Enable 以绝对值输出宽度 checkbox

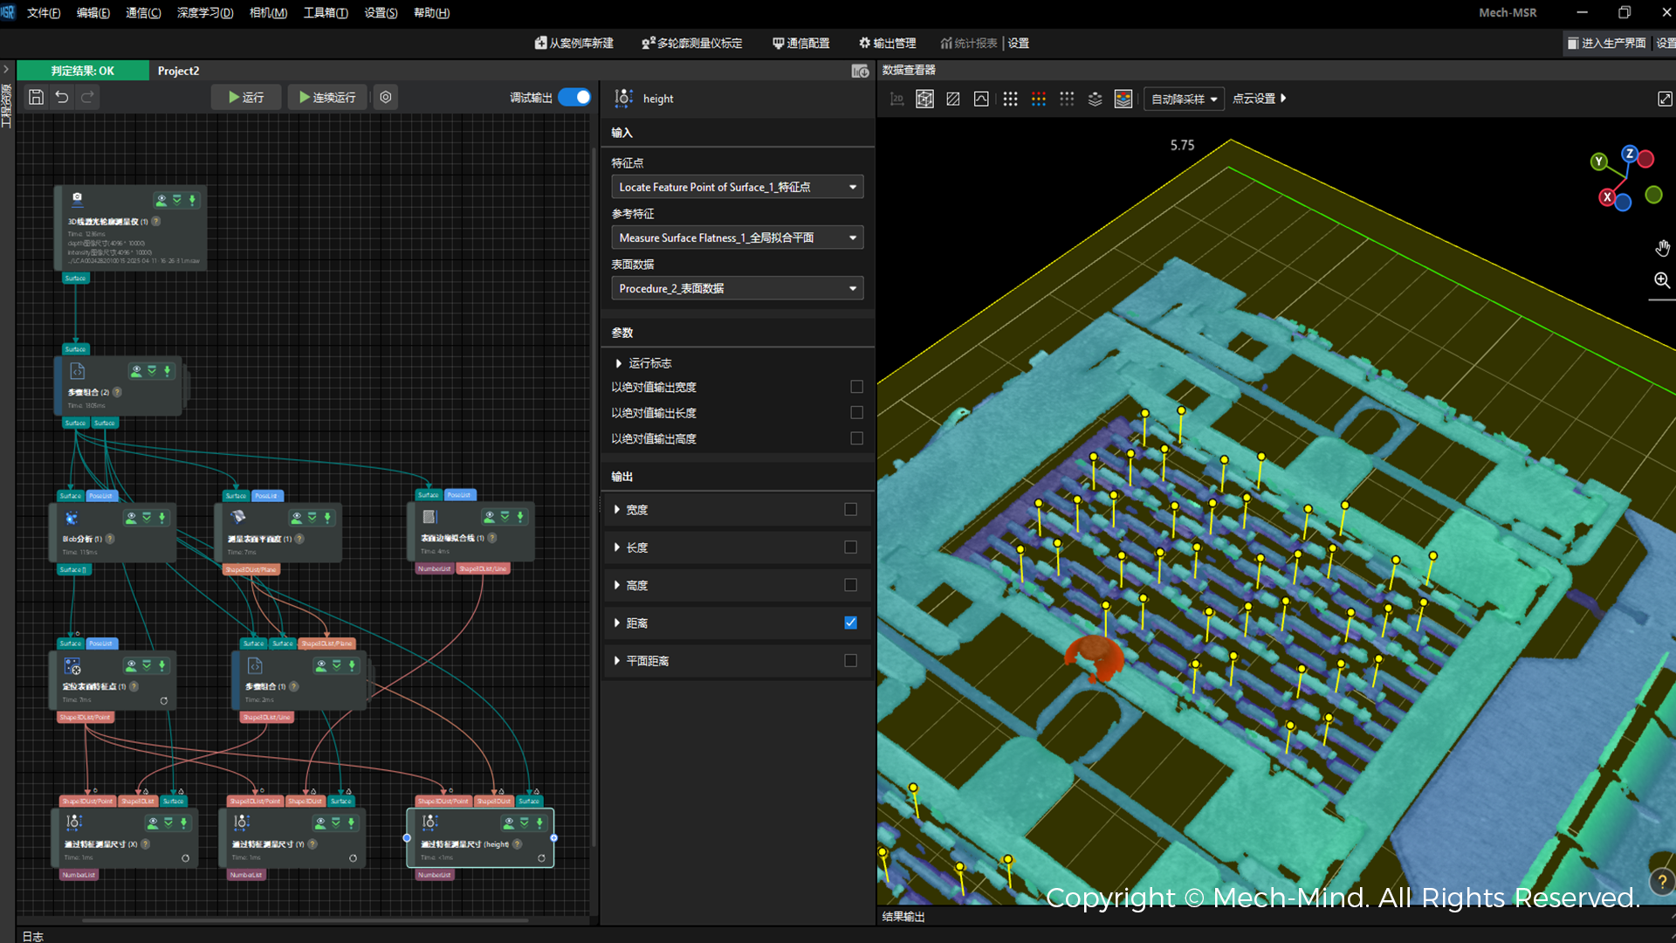856,387
